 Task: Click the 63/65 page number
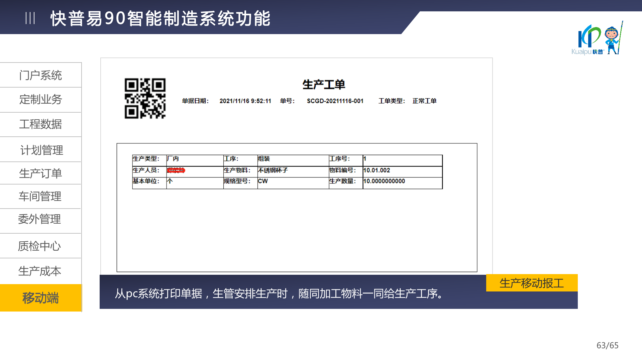[x=607, y=345]
